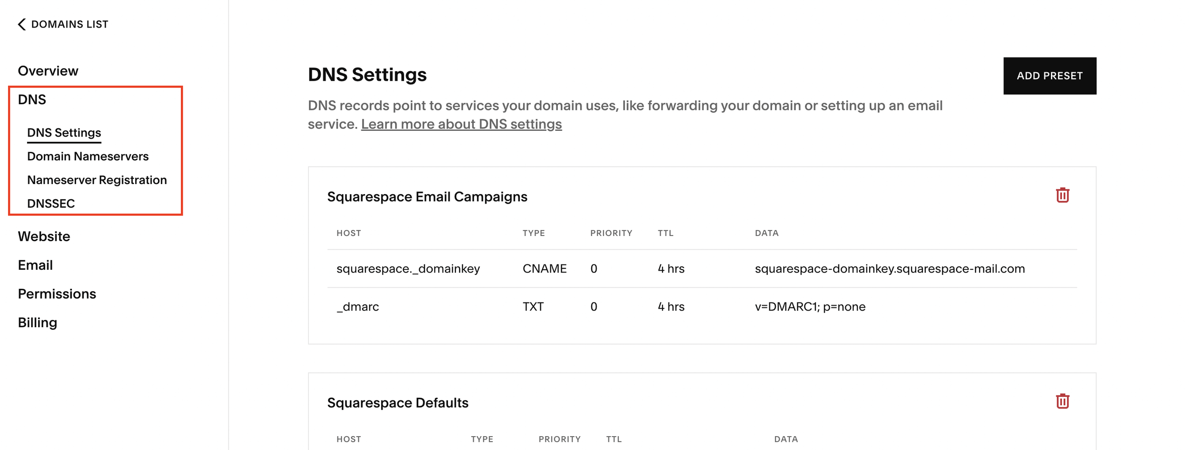The height and width of the screenshot is (450, 1190).
Task: Select the DNS Settings sidebar item
Action: tap(64, 133)
